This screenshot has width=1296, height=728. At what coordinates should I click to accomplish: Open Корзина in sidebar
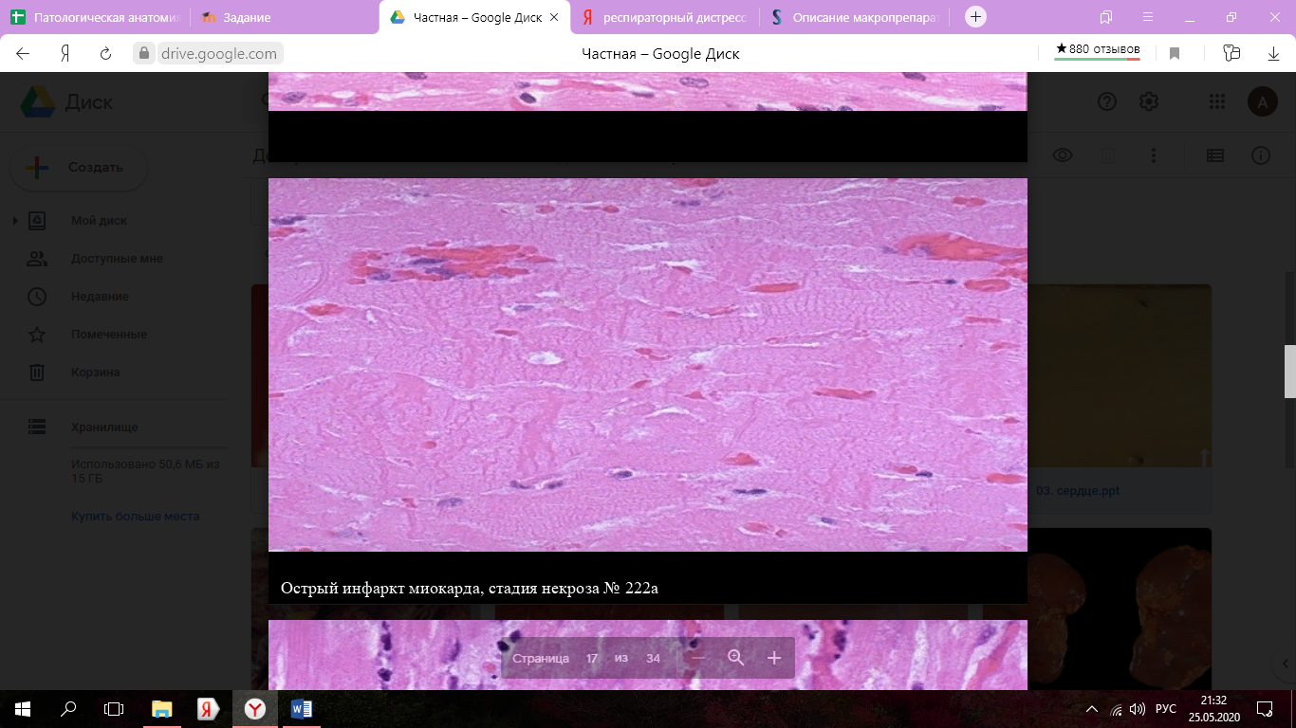coord(95,373)
